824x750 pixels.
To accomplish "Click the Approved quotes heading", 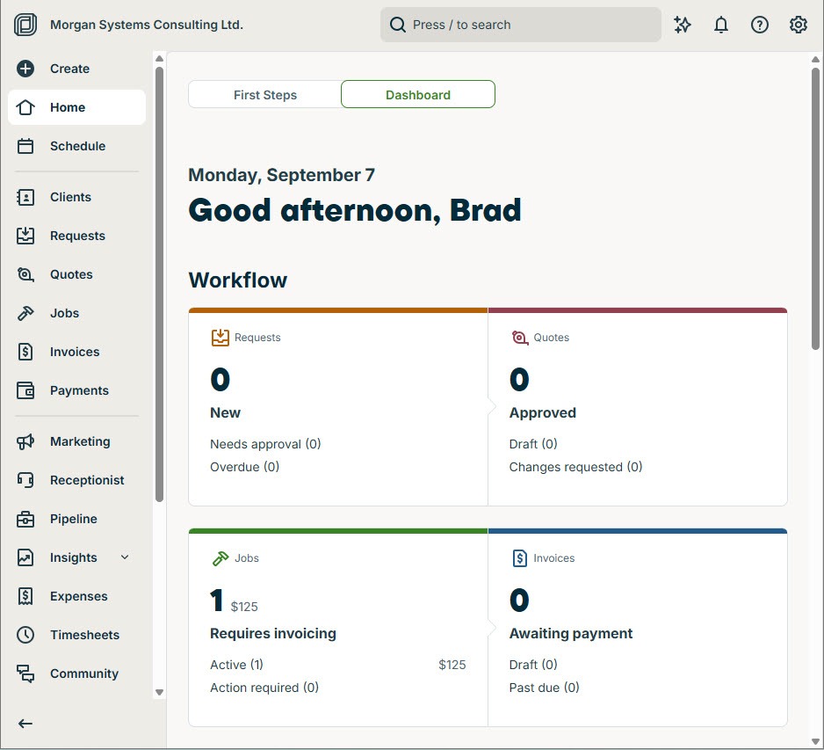I will 542,413.
